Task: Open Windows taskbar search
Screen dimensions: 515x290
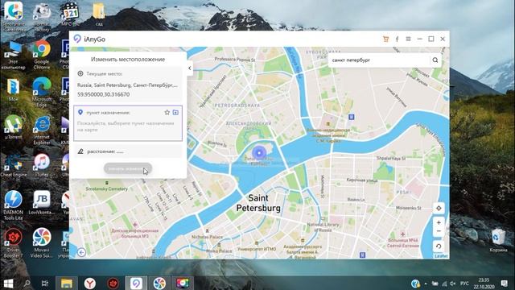Action: click(27, 283)
